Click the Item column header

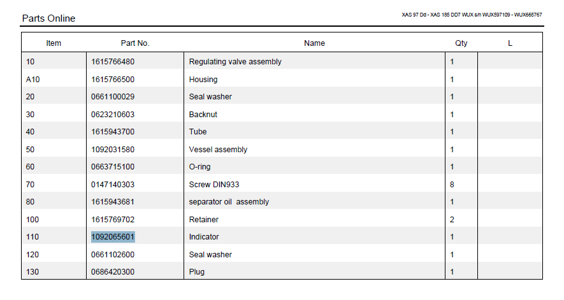pos(54,43)
